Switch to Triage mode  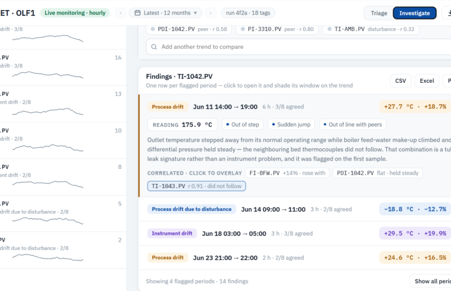379,13
